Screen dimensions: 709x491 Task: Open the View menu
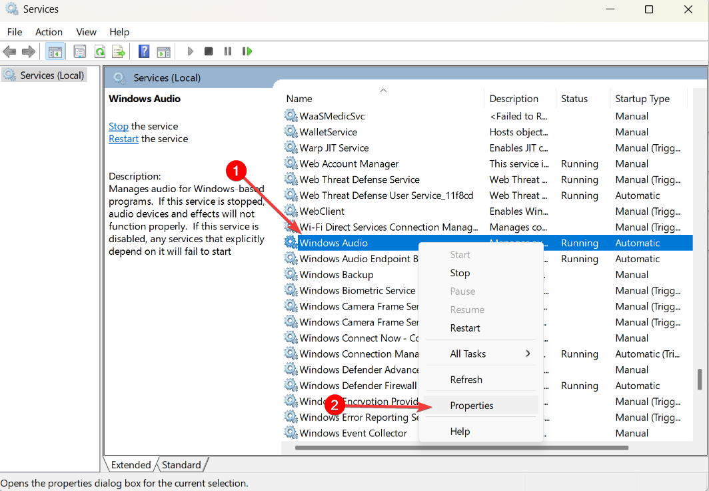point(86,32)
